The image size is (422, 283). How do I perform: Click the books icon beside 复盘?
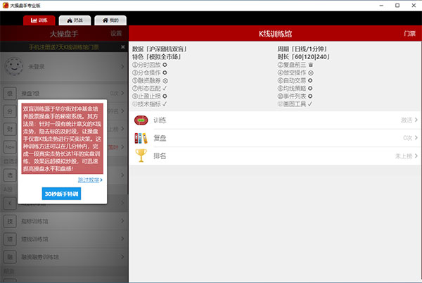point(142,137)
